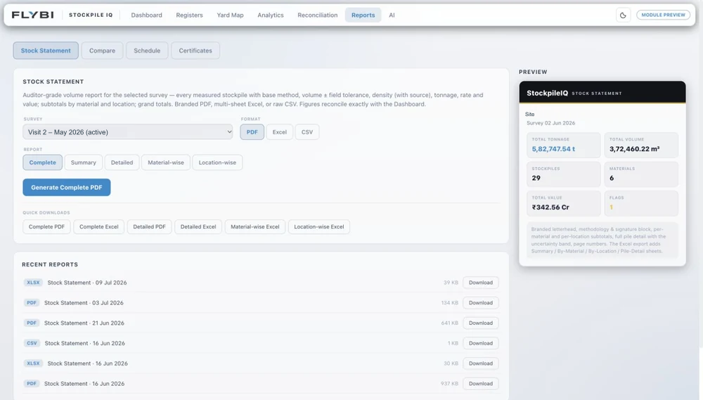Click Total Volume value 3,72,460.22 m³
Viewport: 703px width, 400px height.
(634, 149)
